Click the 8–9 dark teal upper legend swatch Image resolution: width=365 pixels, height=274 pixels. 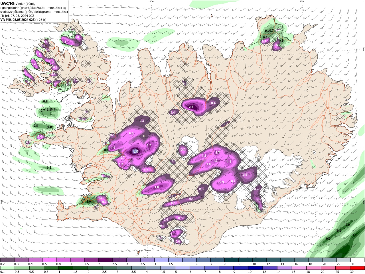pos(231,260)
